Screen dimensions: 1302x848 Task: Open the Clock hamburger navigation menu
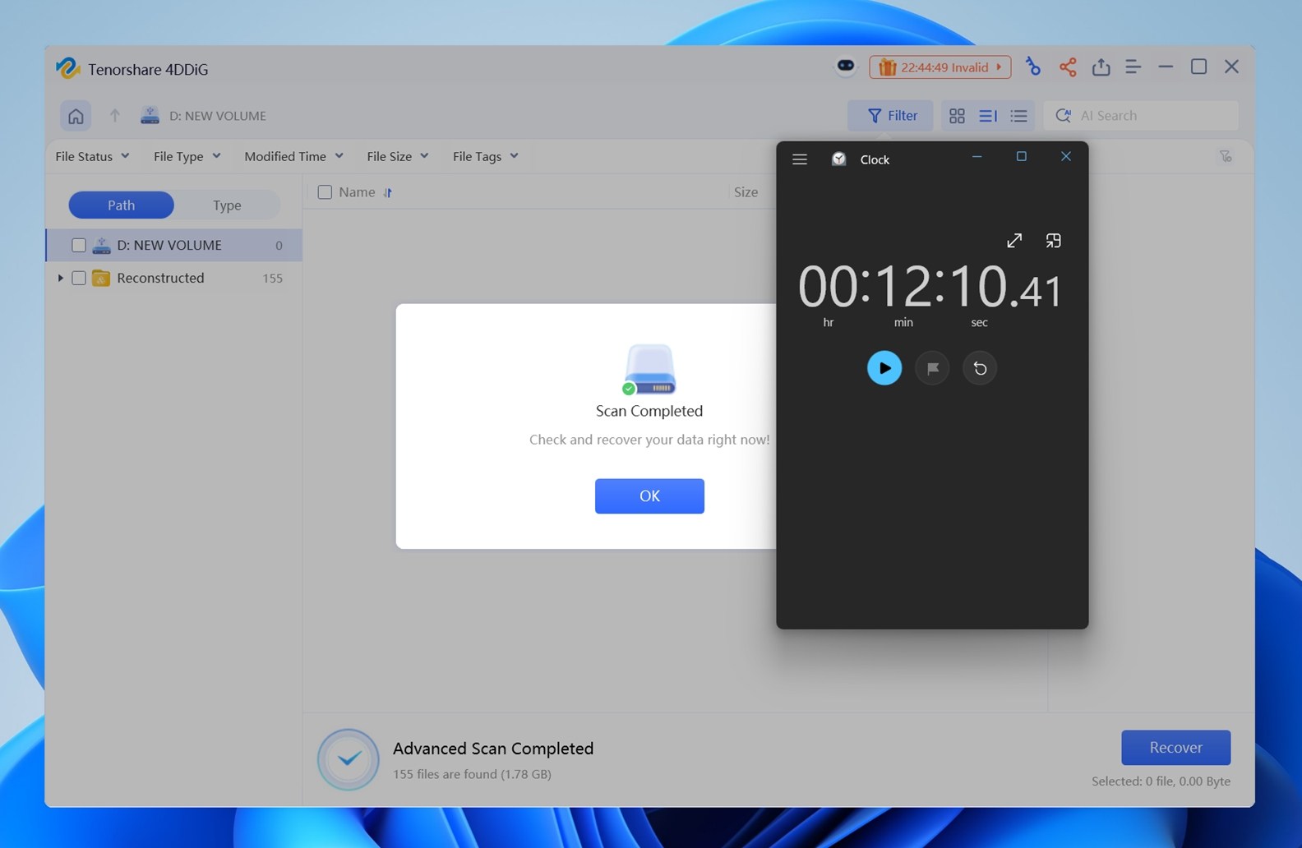[800, 159]
